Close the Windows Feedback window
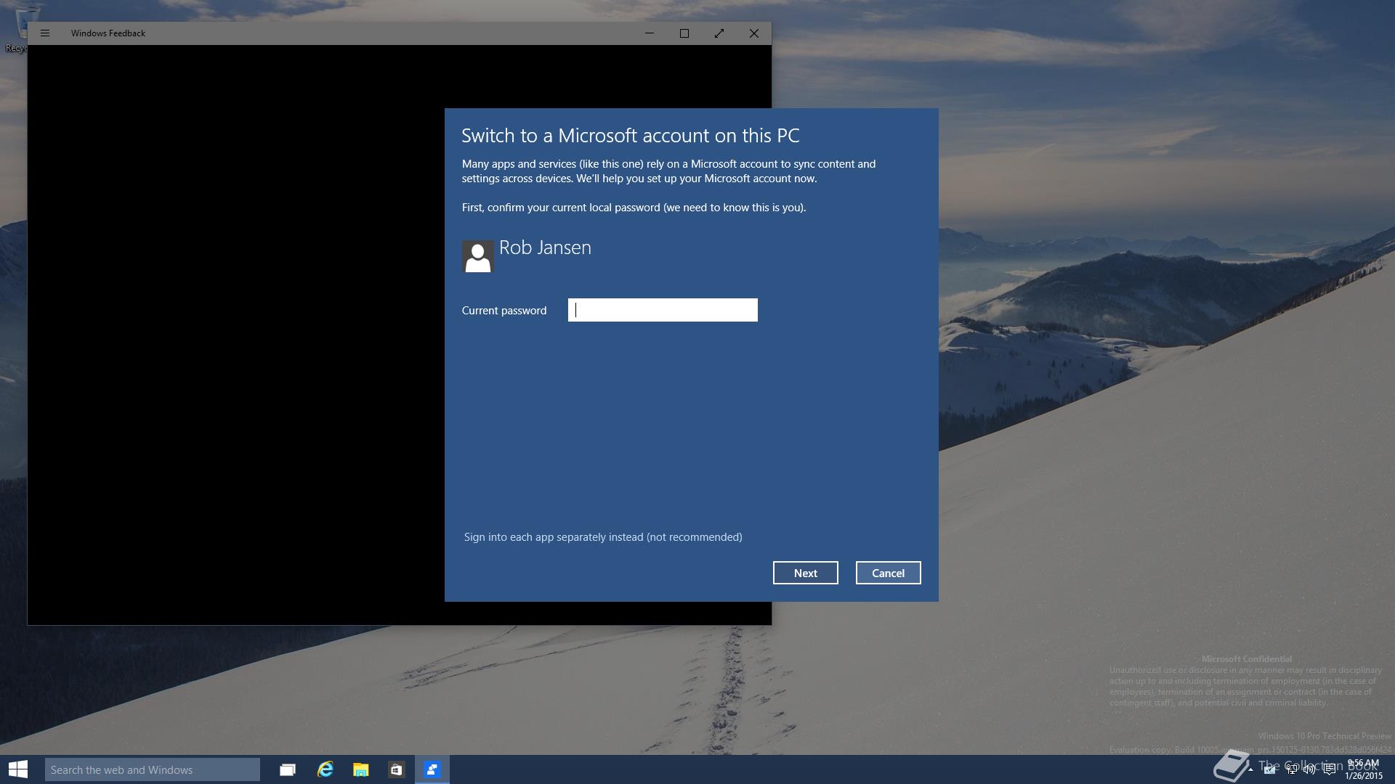 (x=754, y=33)
